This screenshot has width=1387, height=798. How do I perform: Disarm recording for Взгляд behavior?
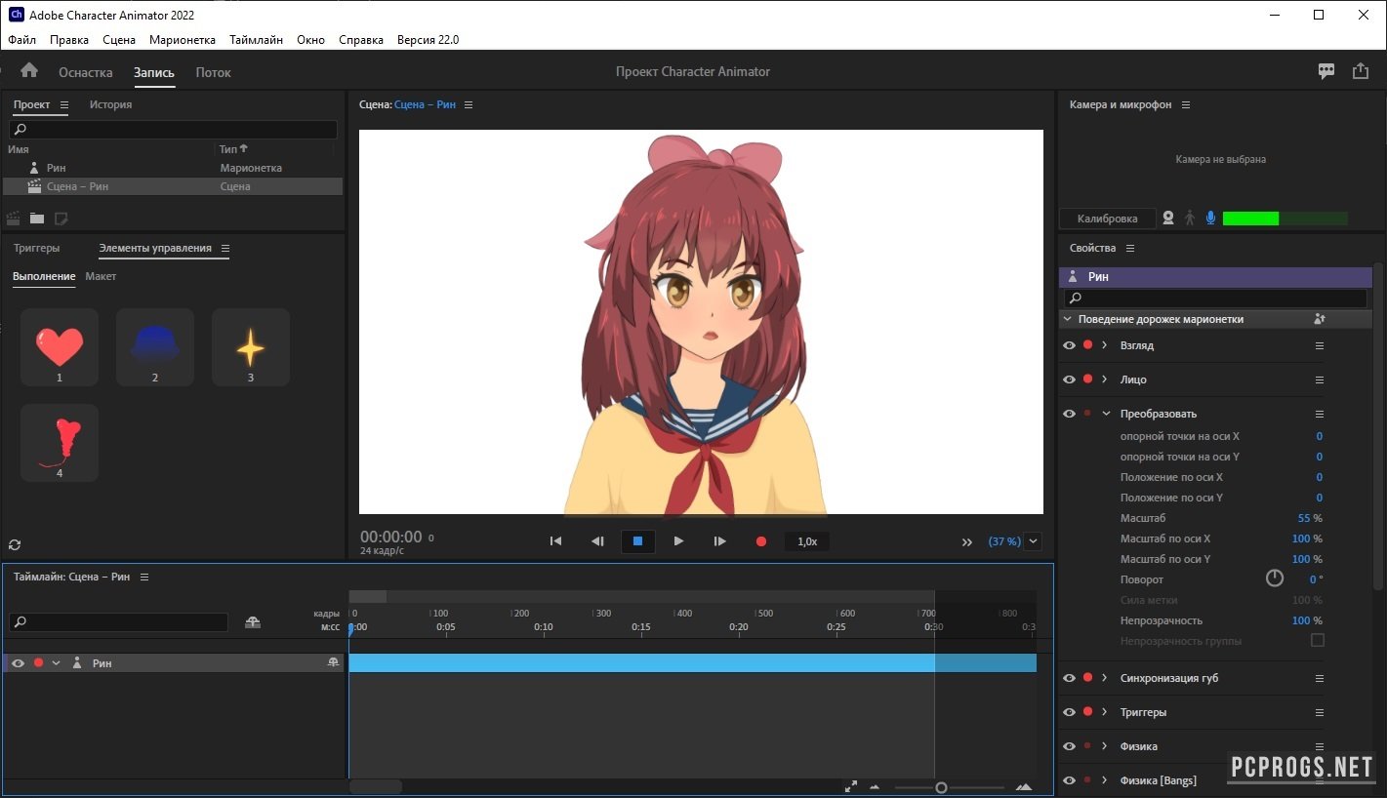(x=1087, y=345)
